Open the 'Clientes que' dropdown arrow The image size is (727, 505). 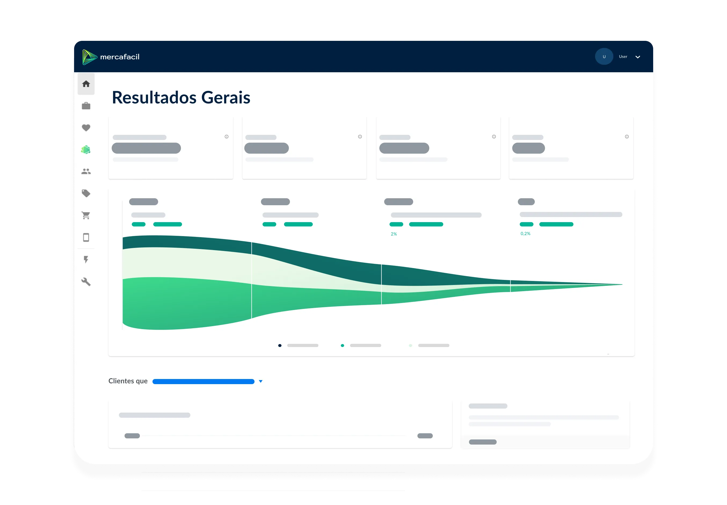coord(261,381)
